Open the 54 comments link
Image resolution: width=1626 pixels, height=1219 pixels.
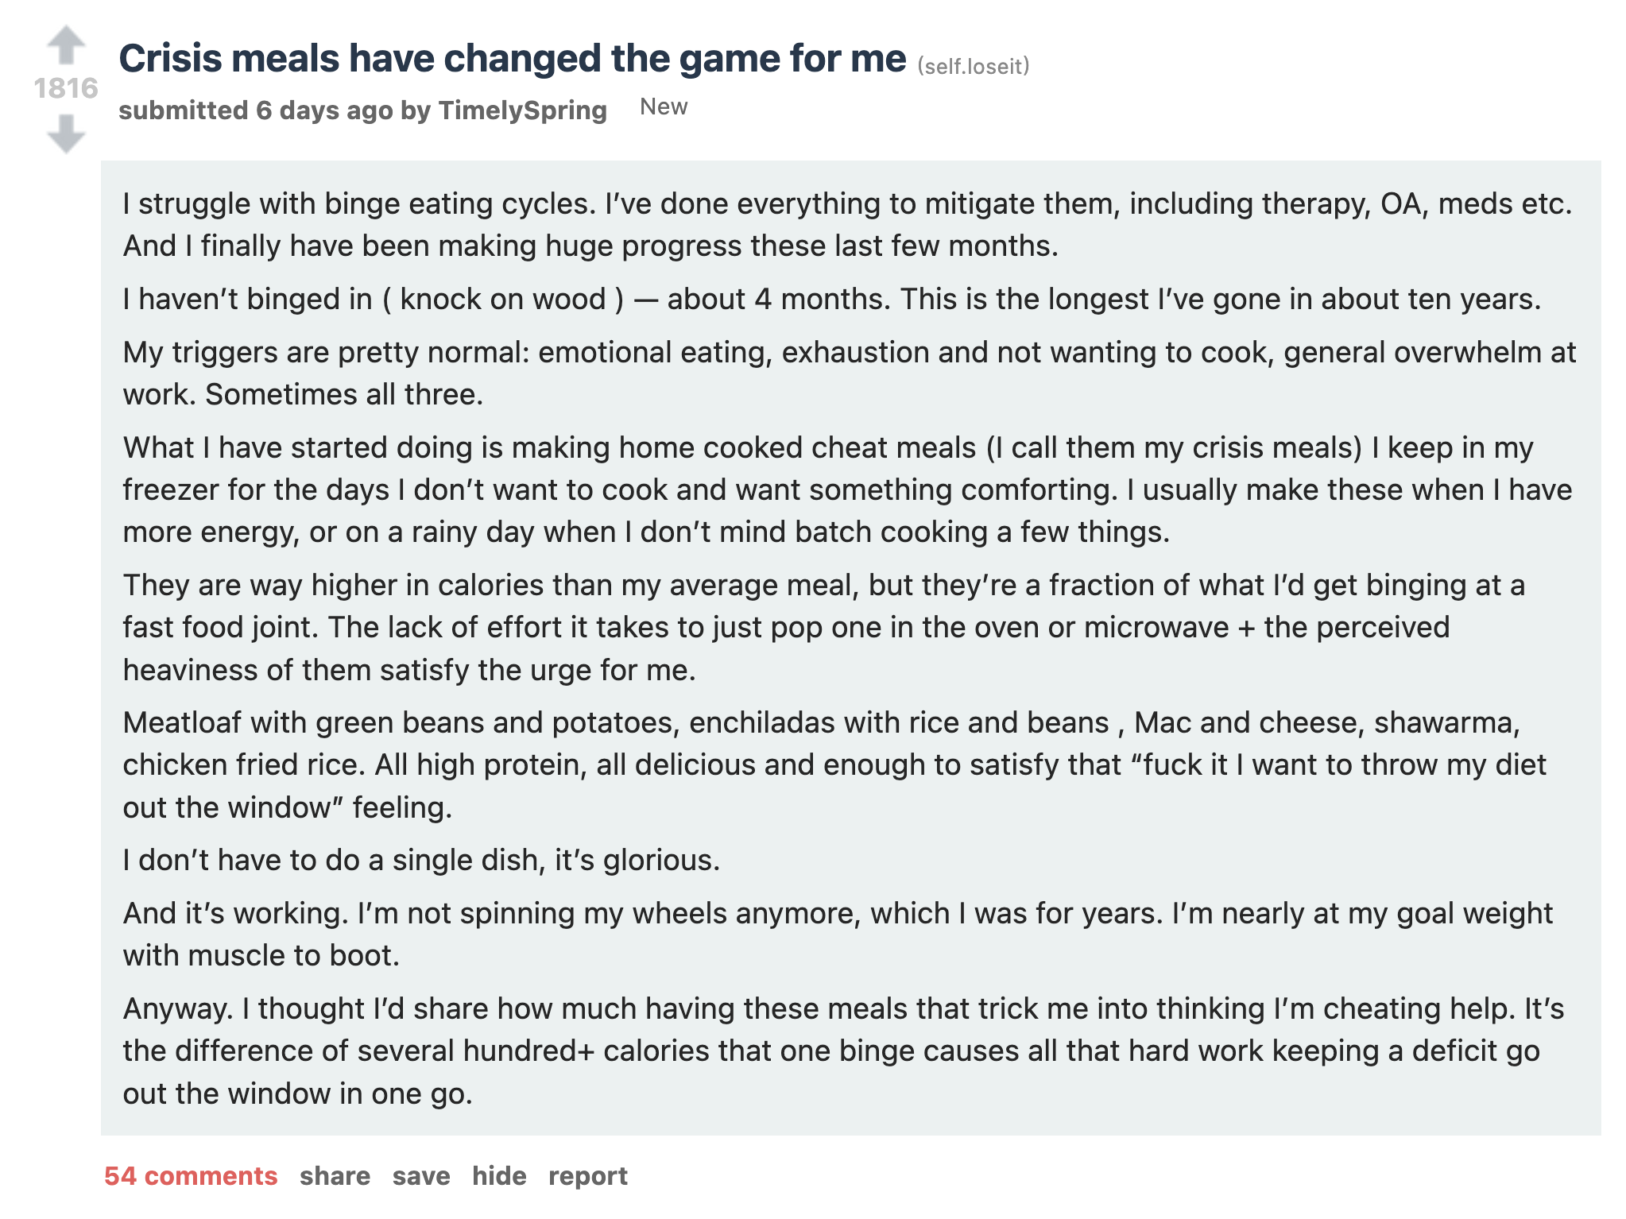(x=191, y=1175)
